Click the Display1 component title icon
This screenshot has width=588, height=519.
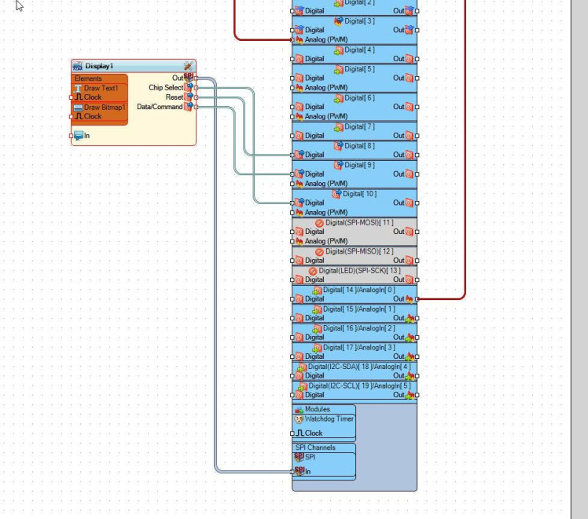[78, 66]
